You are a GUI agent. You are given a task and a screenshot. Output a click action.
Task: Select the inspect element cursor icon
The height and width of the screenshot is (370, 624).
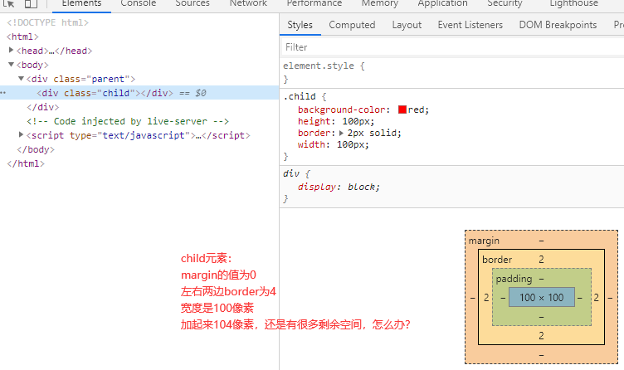[x=9, y=3]
